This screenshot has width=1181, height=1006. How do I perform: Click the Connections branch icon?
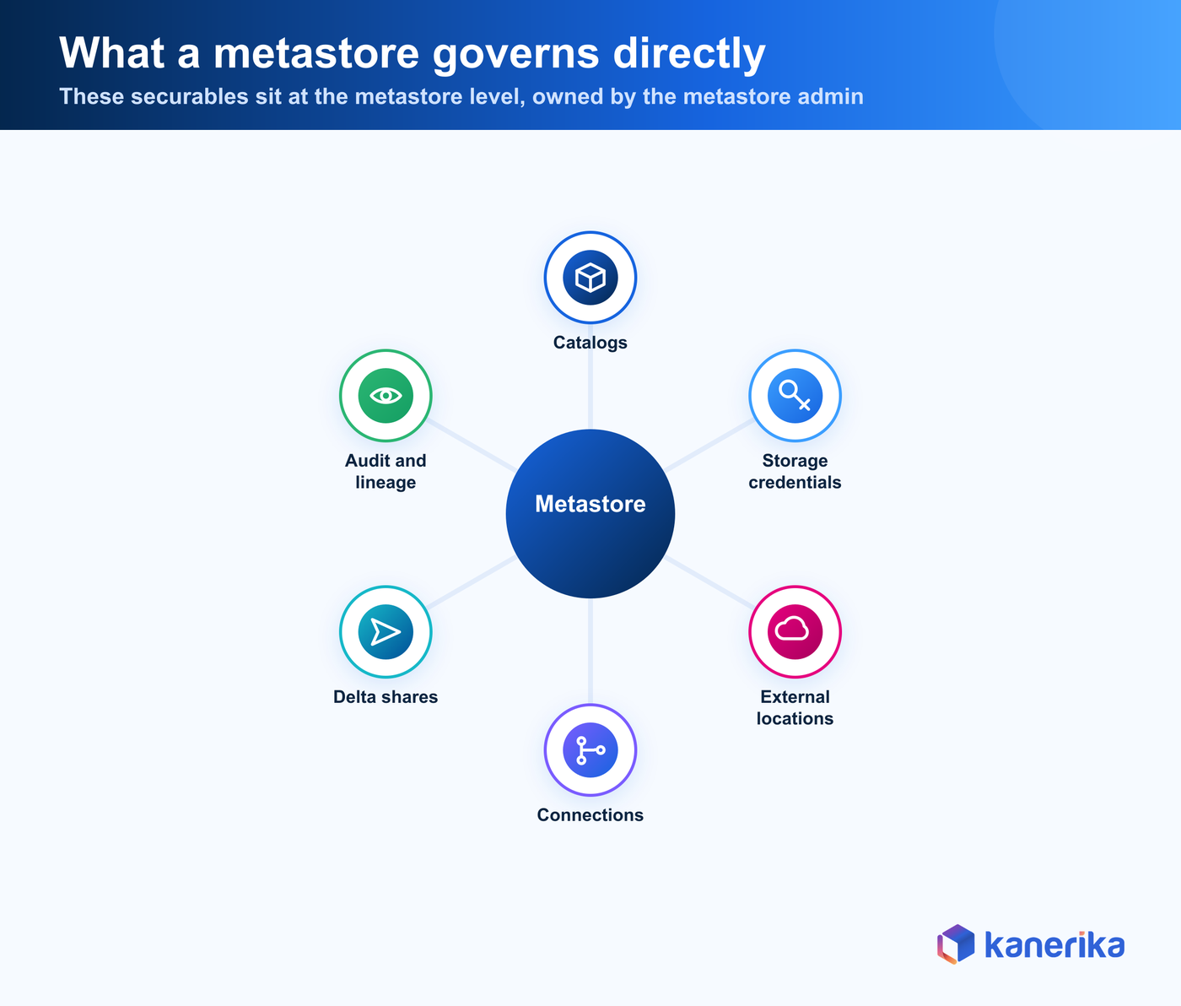coord(590,750)
